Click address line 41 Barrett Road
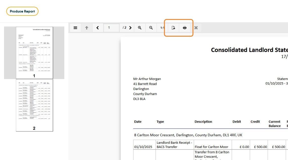Screen dimensions: 288x160 pos(145,84)
